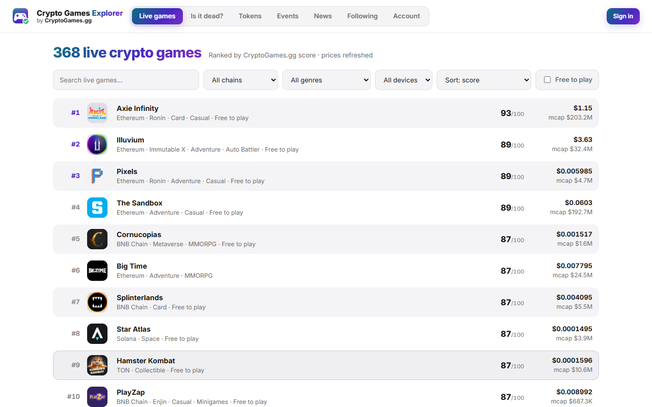
Task: Click the Big Time game icon
Action: pyautogui.click(x=97, y=271)
